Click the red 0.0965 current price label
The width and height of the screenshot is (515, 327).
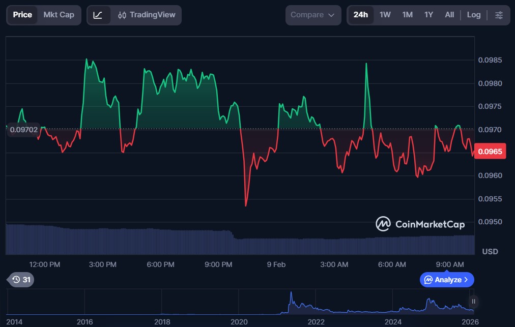[x=490, y=152]
